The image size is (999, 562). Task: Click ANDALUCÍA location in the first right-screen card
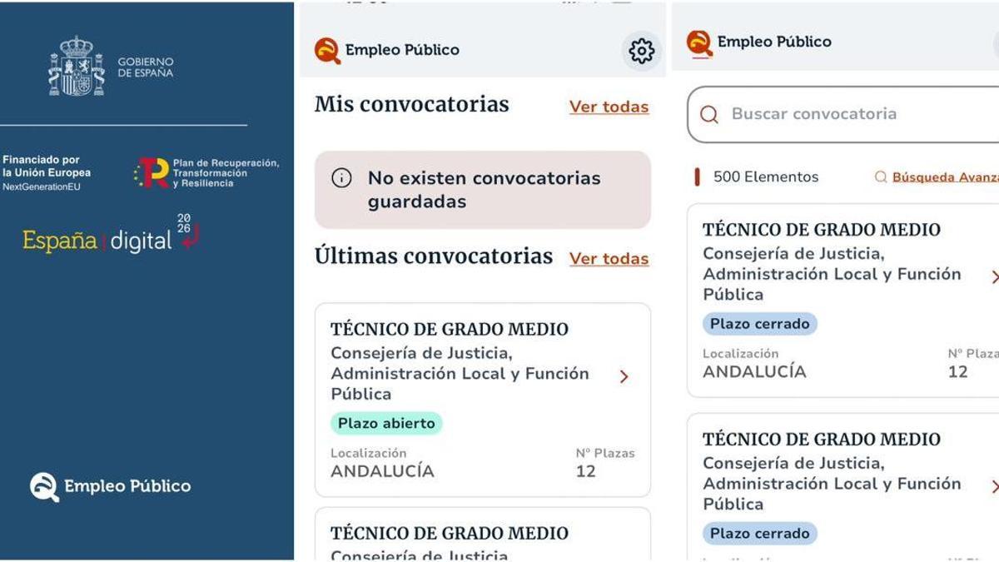[754, 372]
